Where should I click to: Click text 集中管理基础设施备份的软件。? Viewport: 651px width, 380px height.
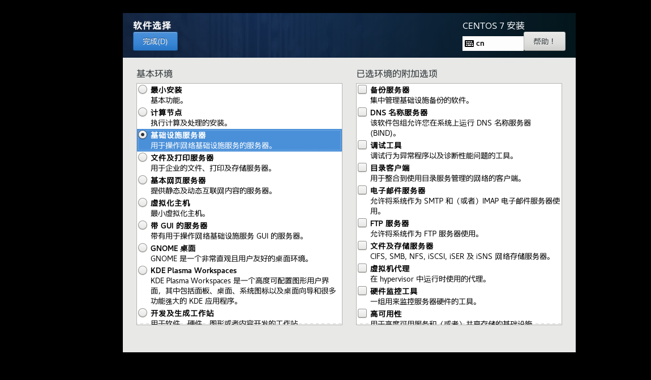[421, 101]
